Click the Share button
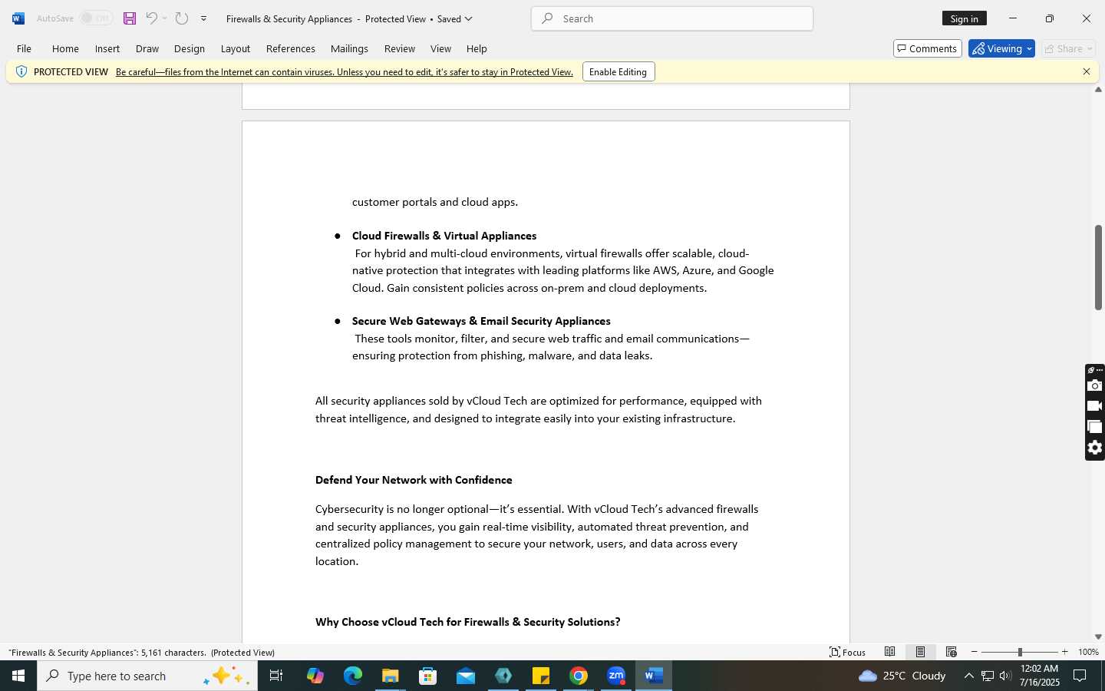The image size is (1105, 691). pyautogui.click(x=1068, y=48)
